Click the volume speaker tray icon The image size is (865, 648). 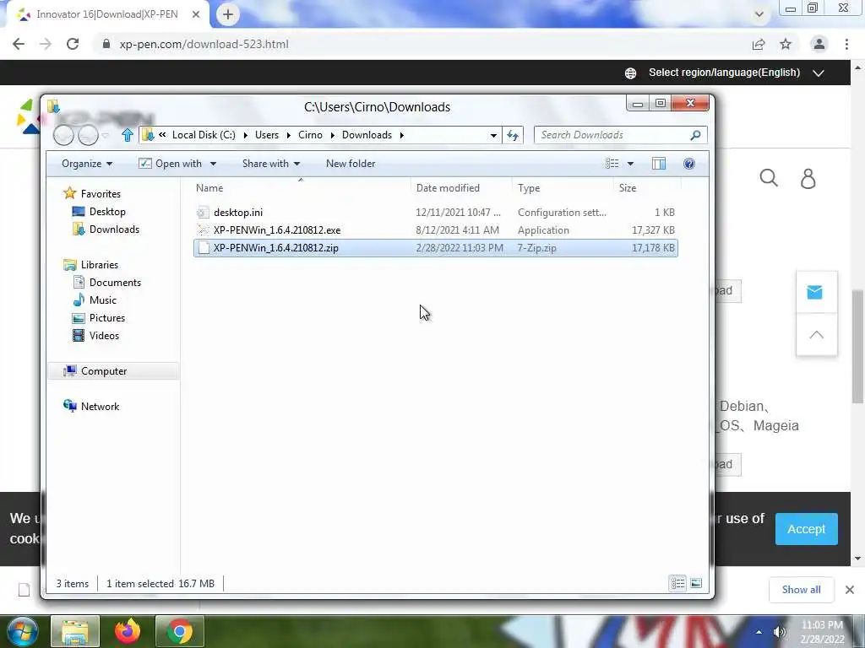click(780, 632)
